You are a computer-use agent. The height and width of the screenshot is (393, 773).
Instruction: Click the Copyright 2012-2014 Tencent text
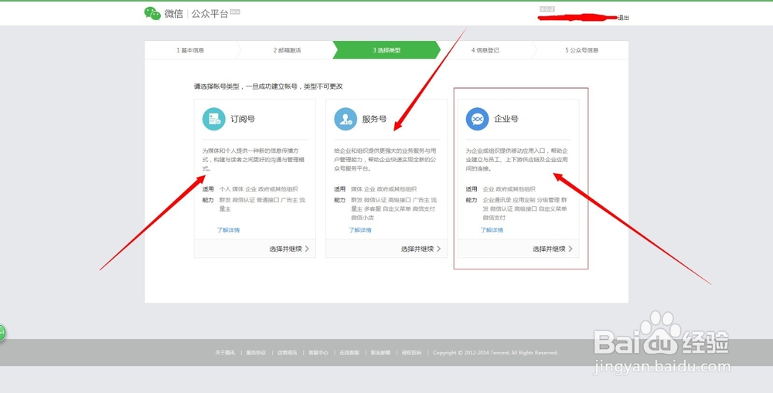[495, 353]
